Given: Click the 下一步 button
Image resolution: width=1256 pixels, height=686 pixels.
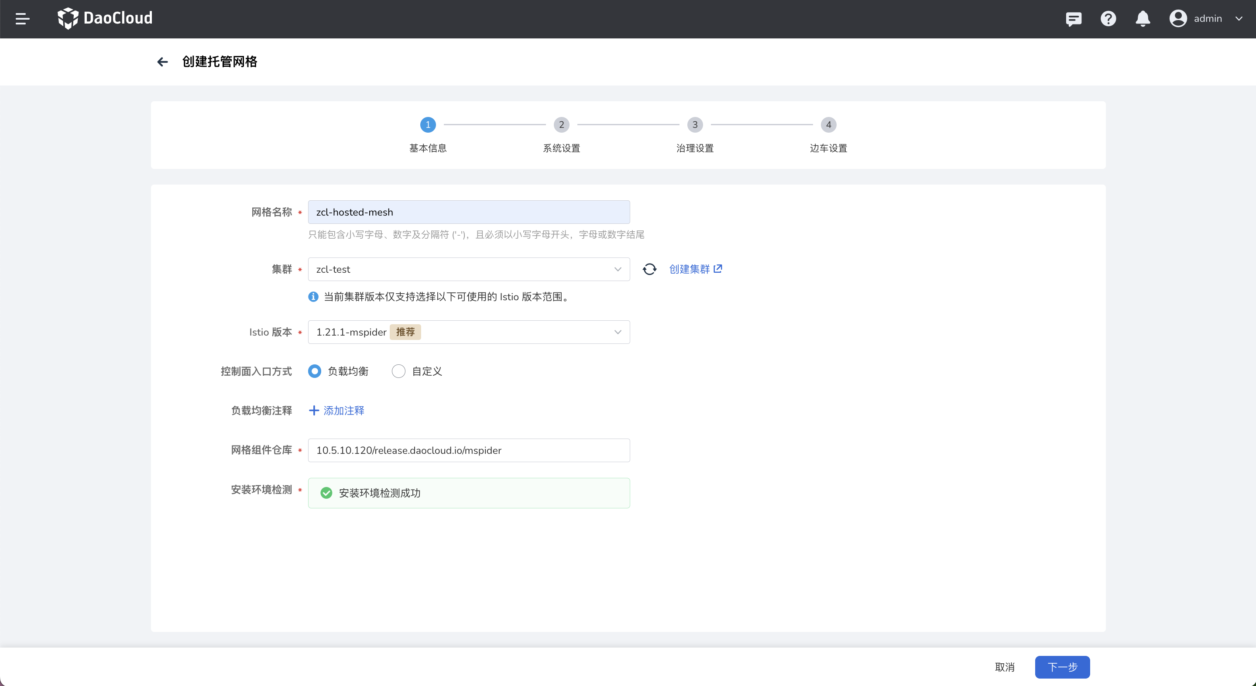Looking at the screenshot, I should tap(1062, 666).
